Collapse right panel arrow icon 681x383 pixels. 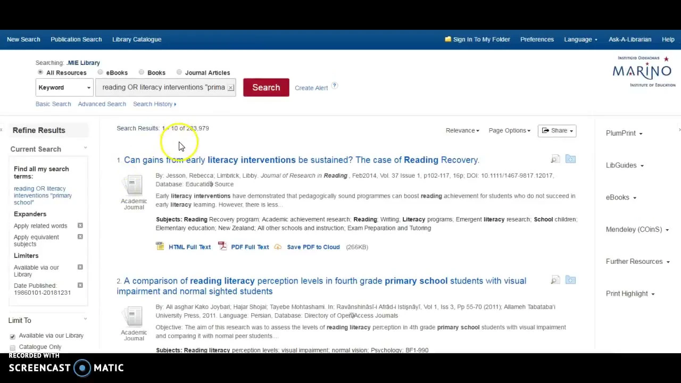[x=679, y=130]
